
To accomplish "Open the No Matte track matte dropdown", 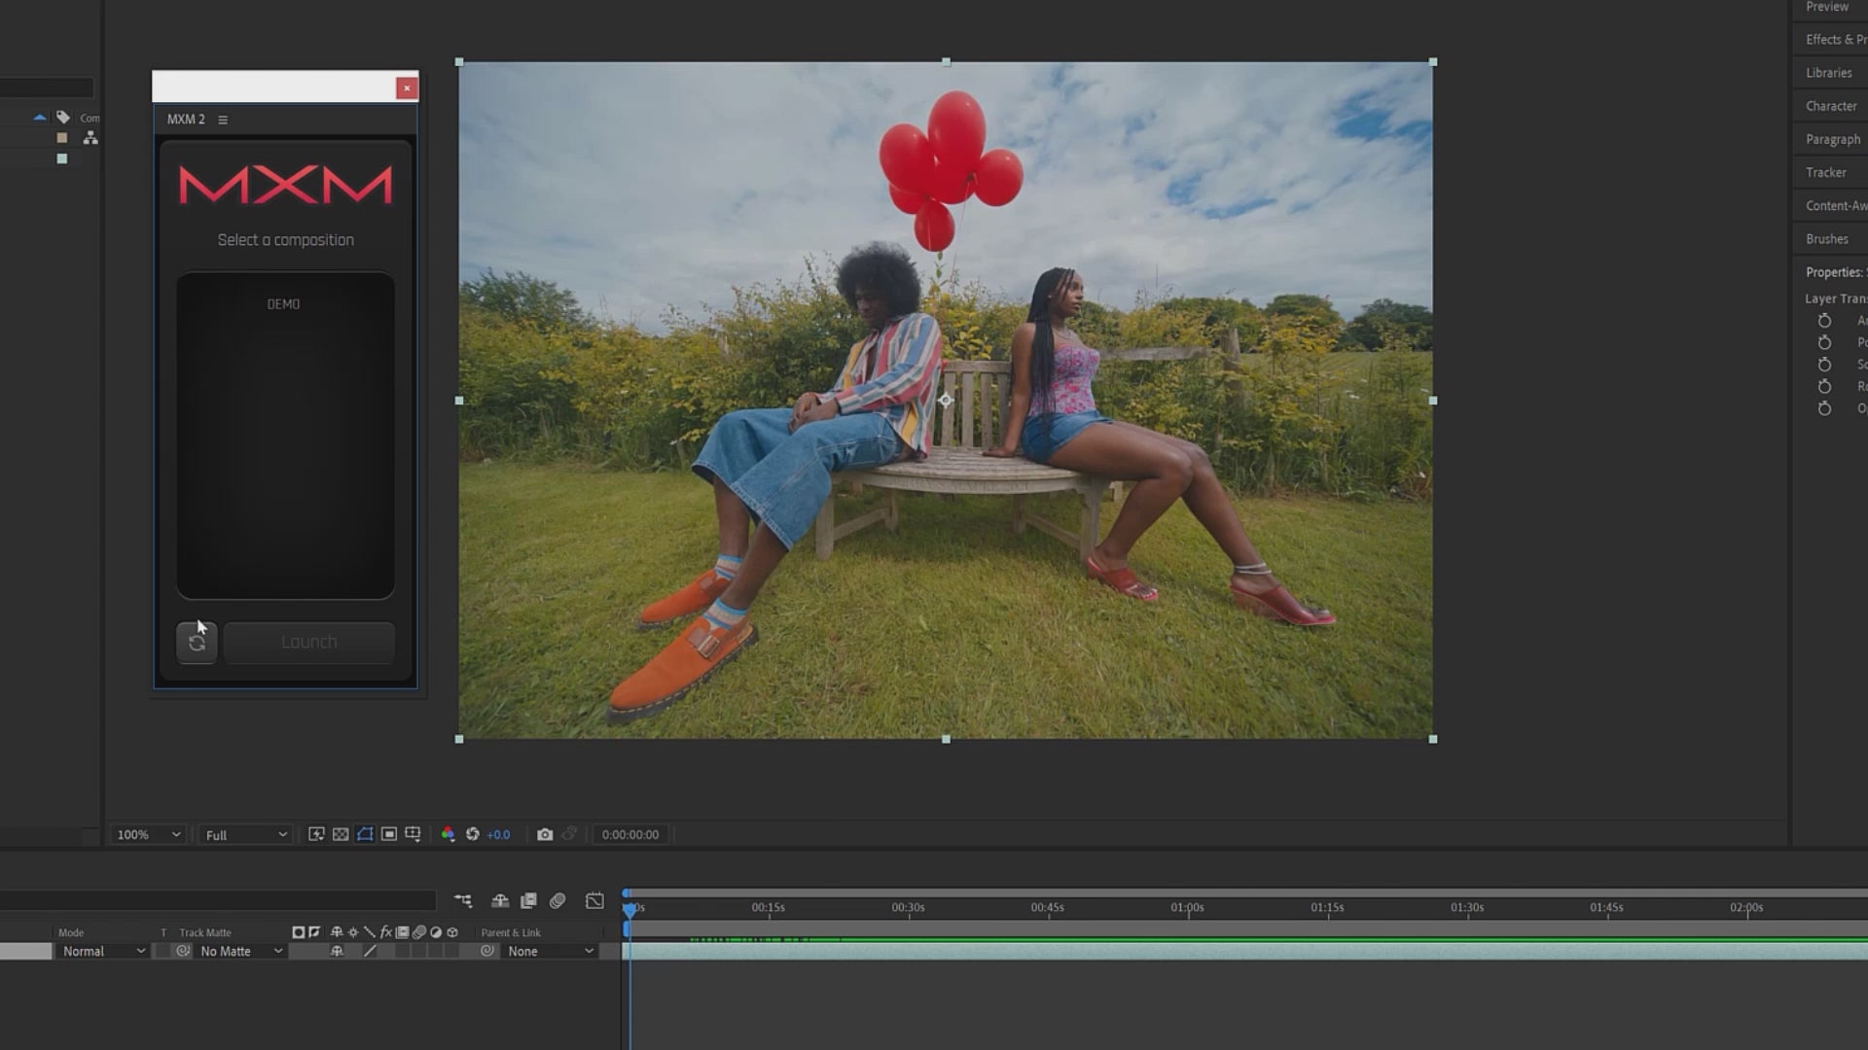I will (x=240, y=951).
